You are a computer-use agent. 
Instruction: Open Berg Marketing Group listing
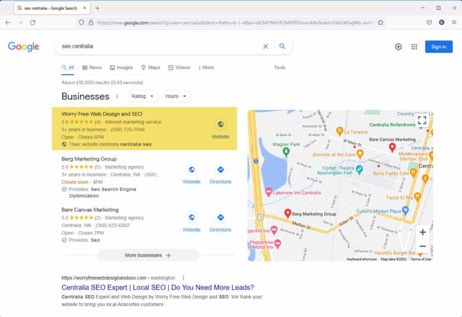tap(89, 159)
